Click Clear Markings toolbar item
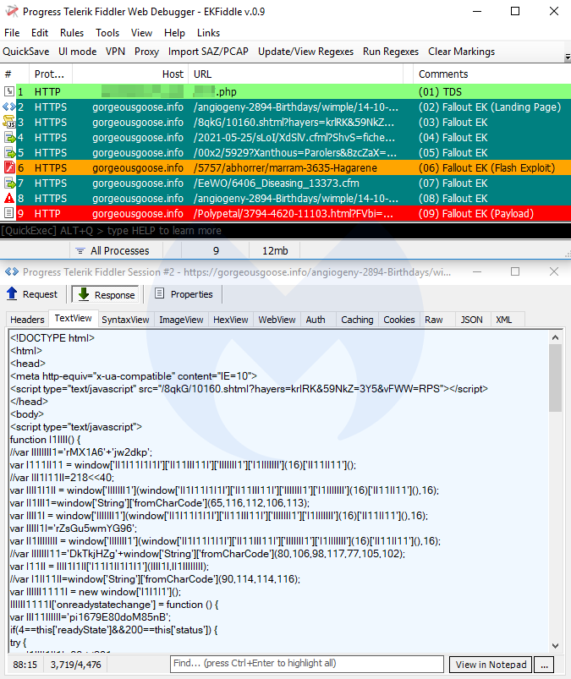 pyautogui.click(x=461, y=52)
